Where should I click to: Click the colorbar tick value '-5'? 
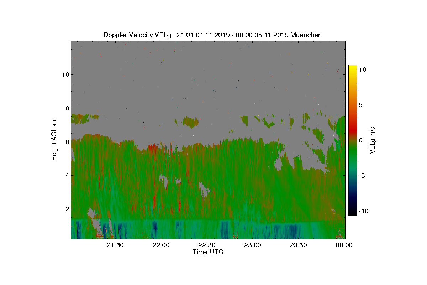pyautogui.click(x=362, y=176)
